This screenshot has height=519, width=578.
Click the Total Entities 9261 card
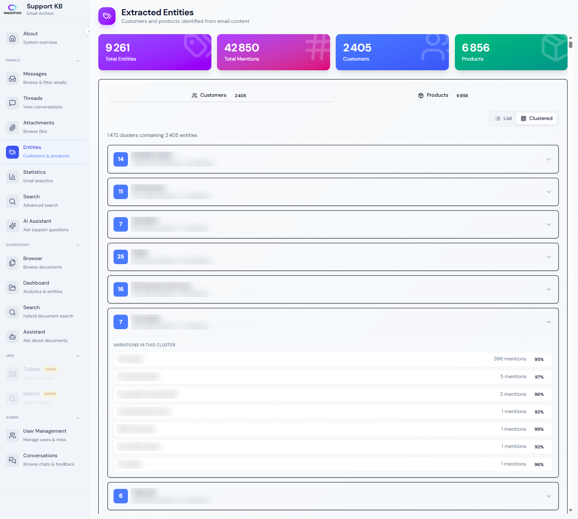(155, 52)
